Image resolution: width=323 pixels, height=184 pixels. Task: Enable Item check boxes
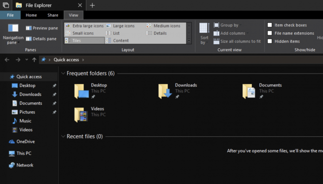[x=270, y=25]
